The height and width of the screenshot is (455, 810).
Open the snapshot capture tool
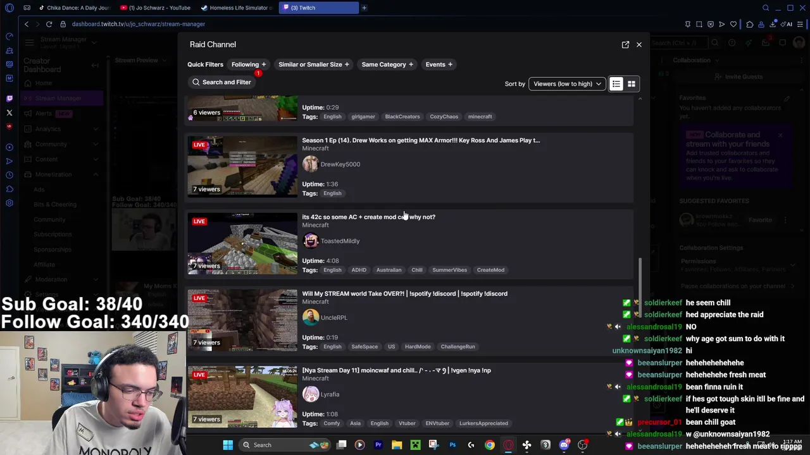click(x=699, y=24)
